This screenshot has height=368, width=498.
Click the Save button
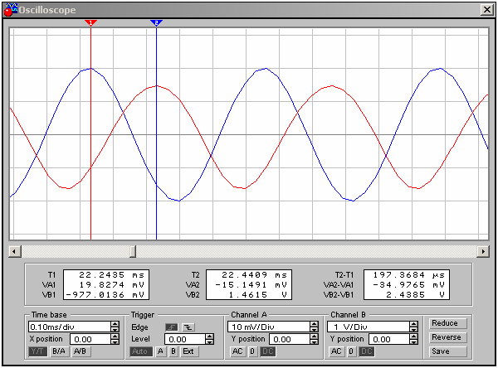(x=446, y=351)
